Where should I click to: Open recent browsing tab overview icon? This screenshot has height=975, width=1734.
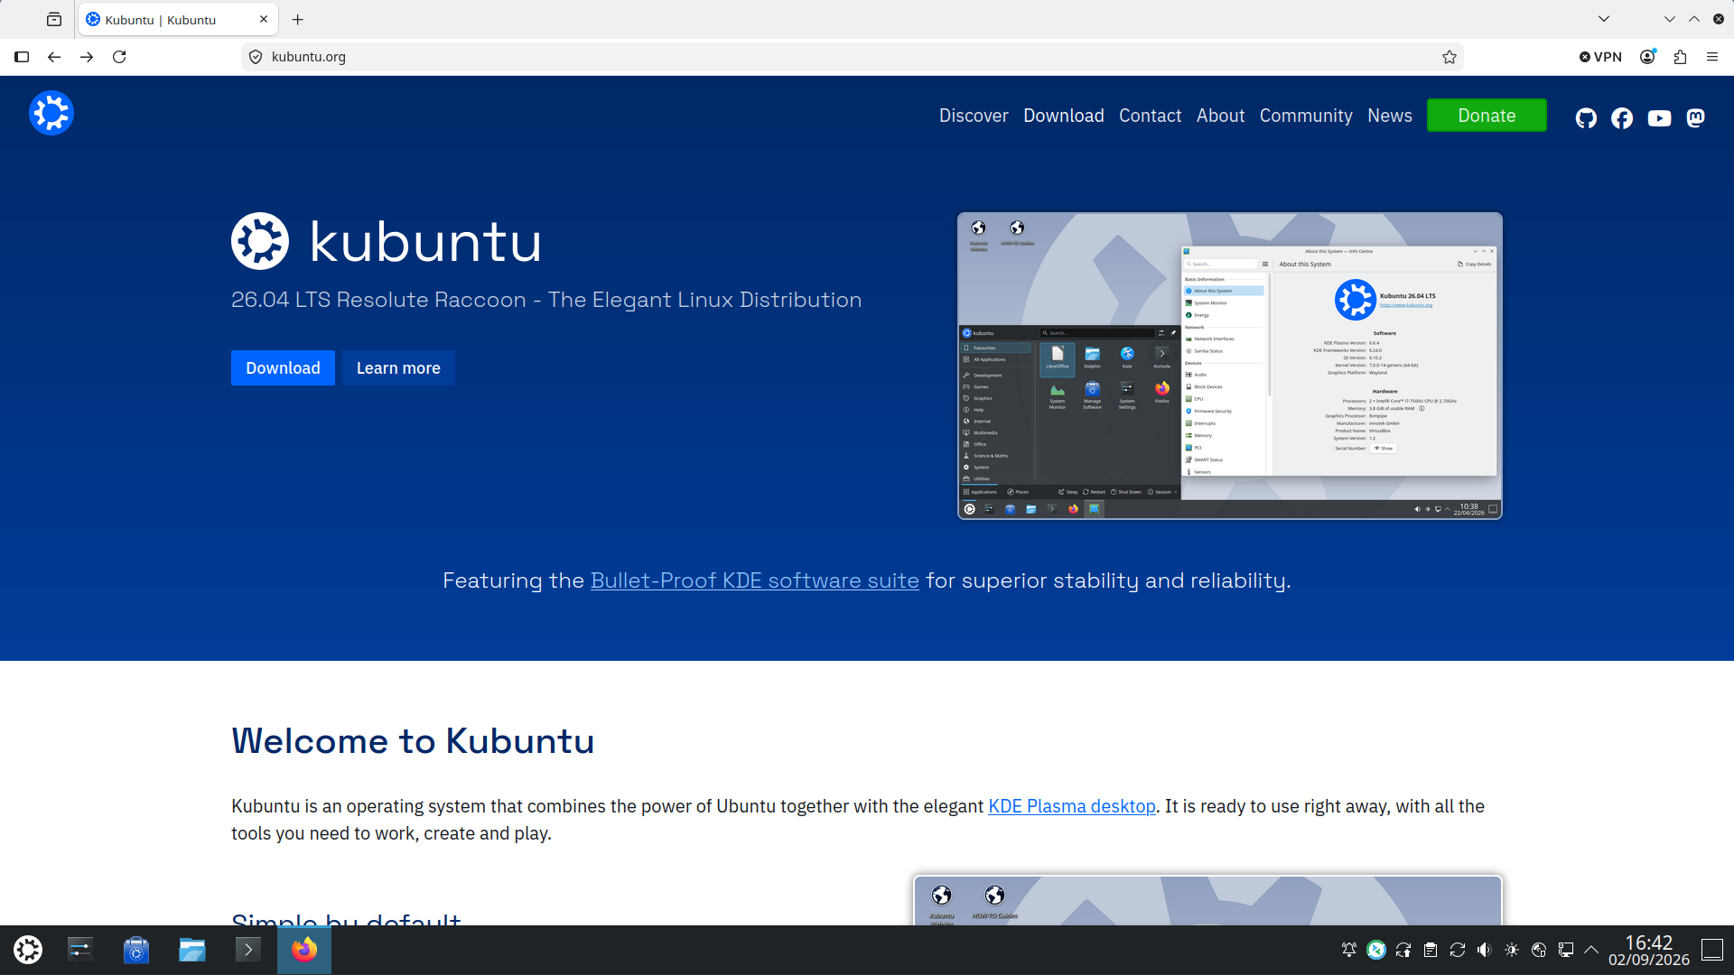point(54,19)
